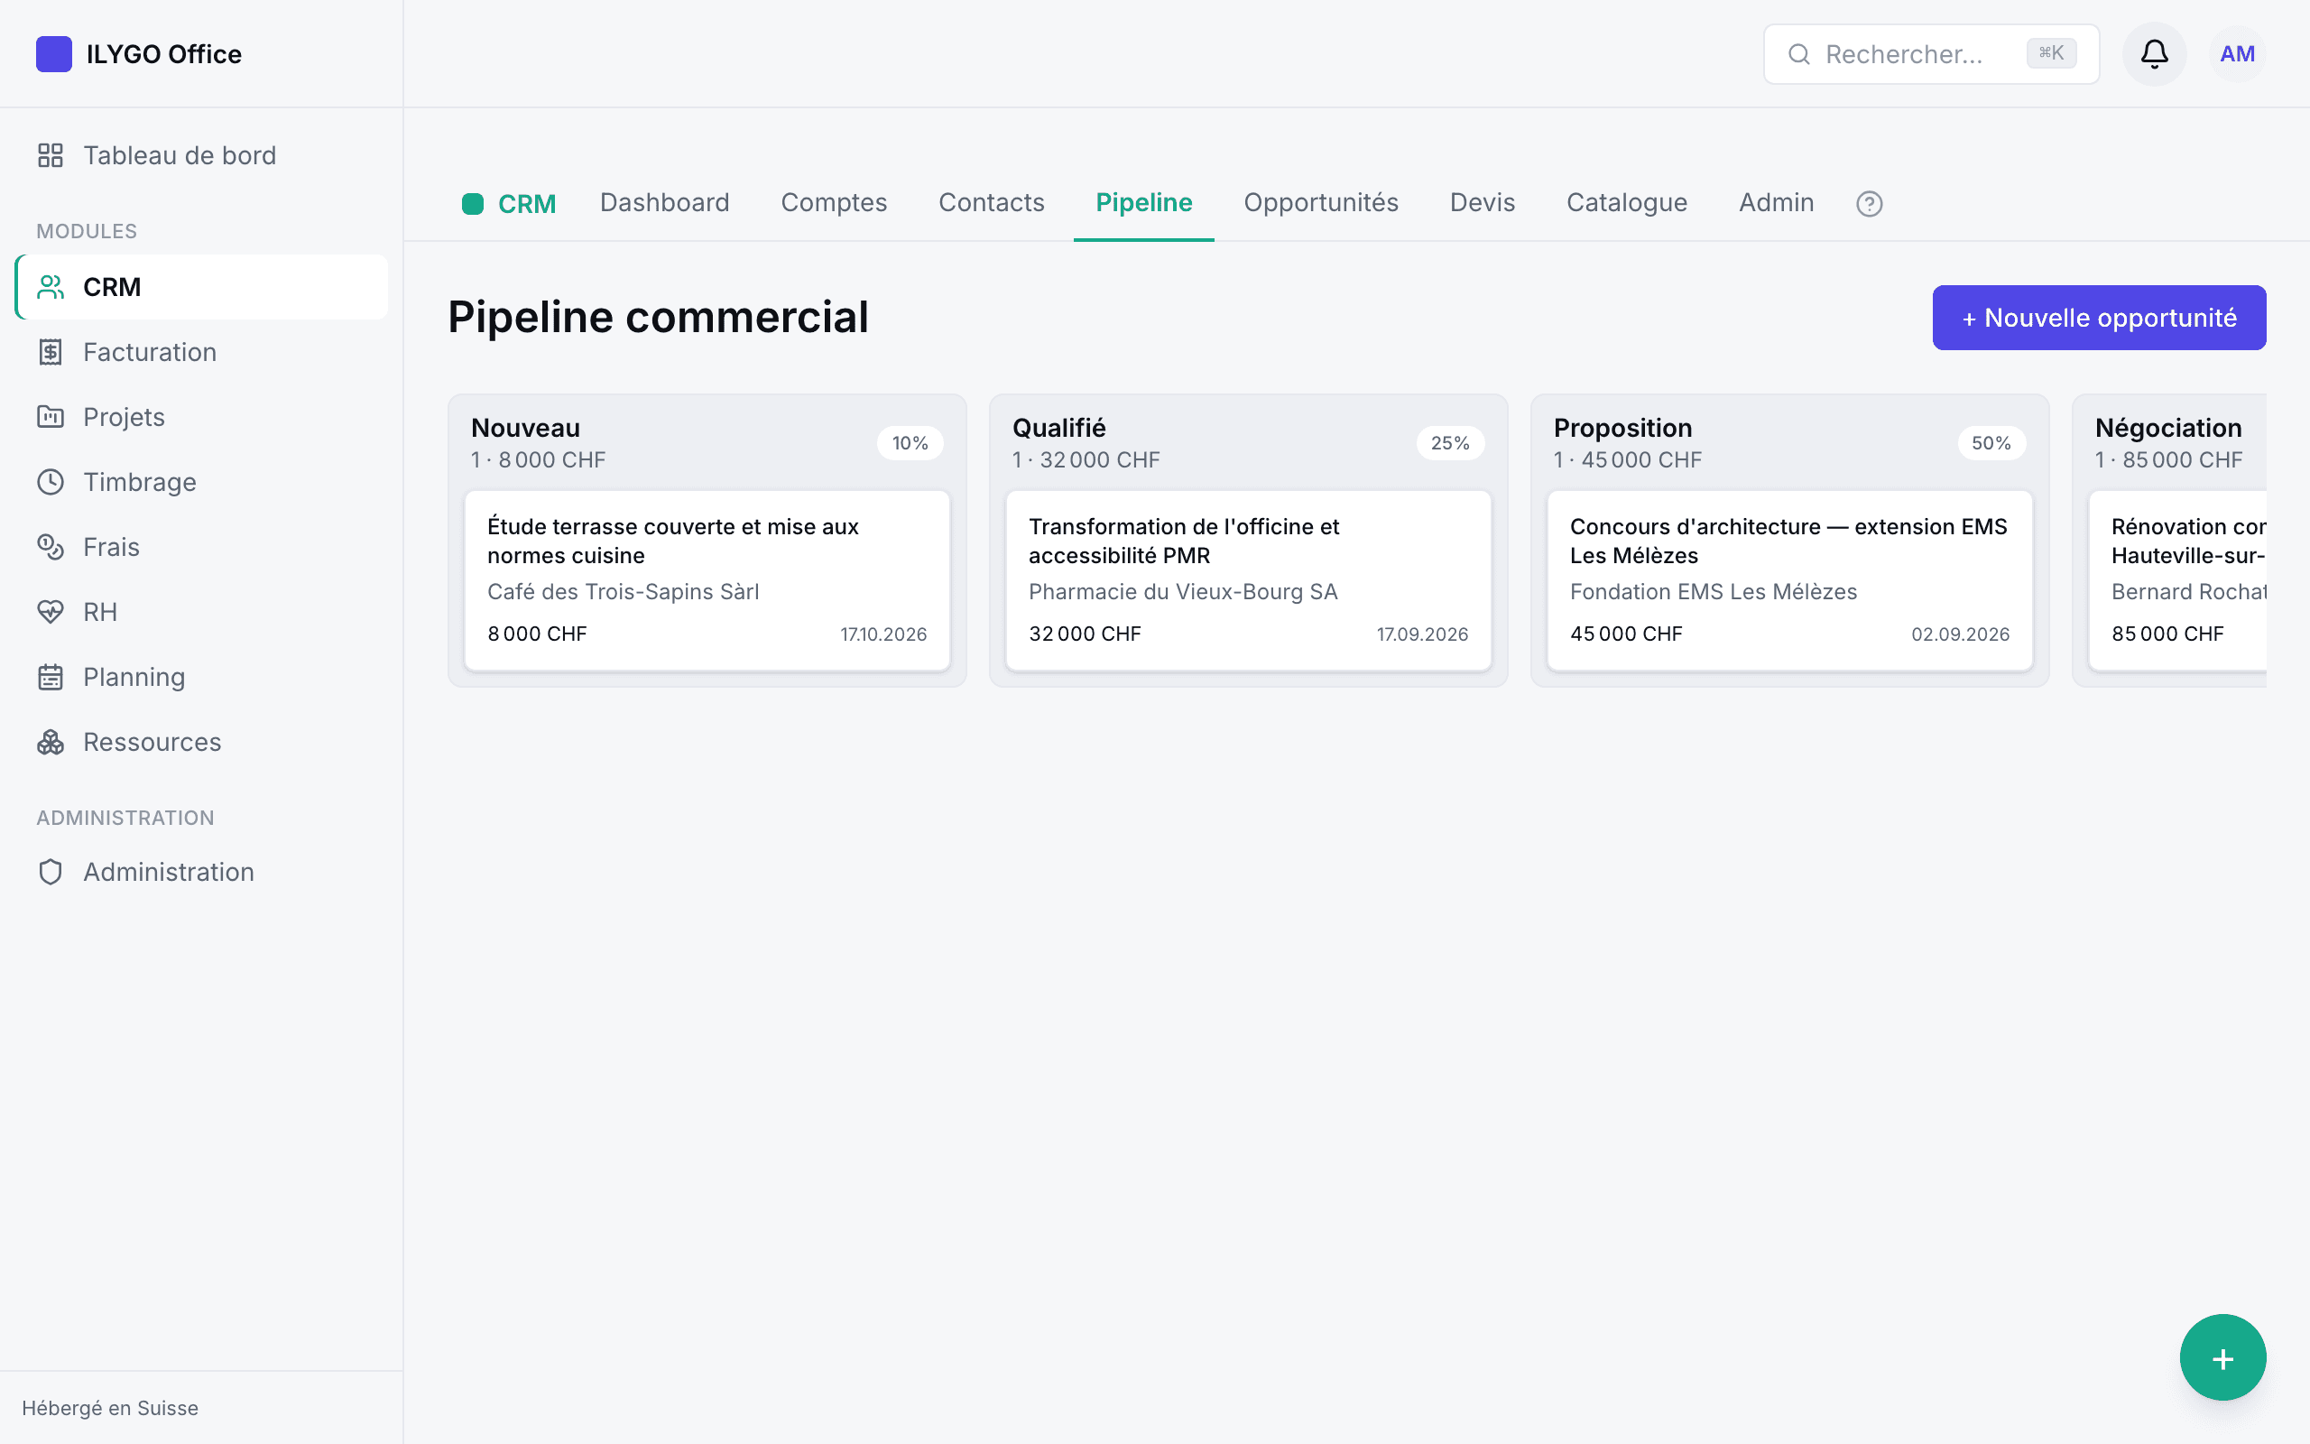Open Rénovation Hauteville-sur opportunity card
Viewport: 2310px width, 1444px height.
2177,579
